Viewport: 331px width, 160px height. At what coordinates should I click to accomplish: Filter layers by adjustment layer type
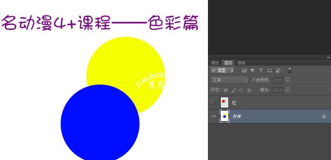click(x=253, y=71)
